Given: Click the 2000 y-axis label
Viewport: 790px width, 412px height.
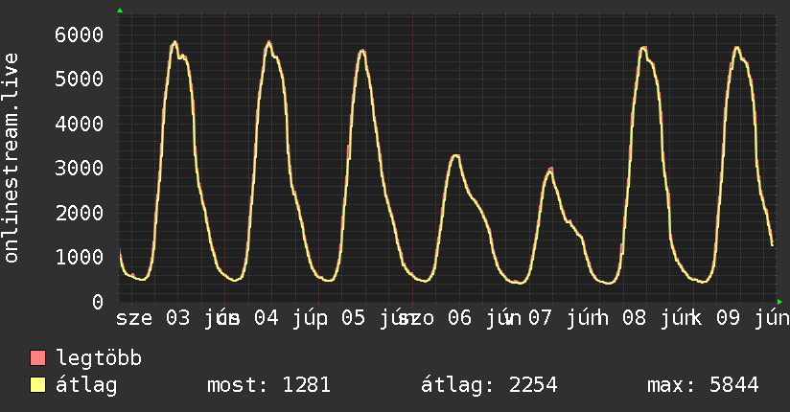Looking at the screenshot, I should click(80, 213).
